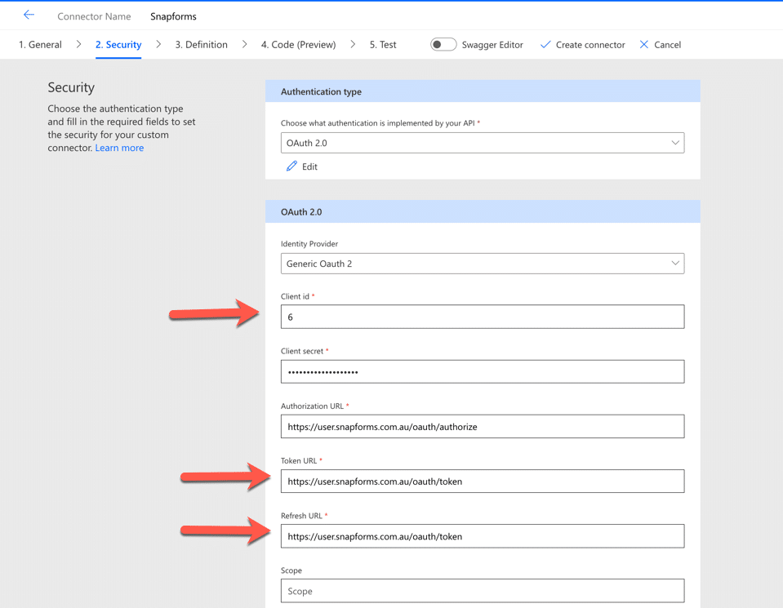This screenshot has width=783, height=608.
Task: Click inside the Client secret field
Action: click(x=483, y=371)
